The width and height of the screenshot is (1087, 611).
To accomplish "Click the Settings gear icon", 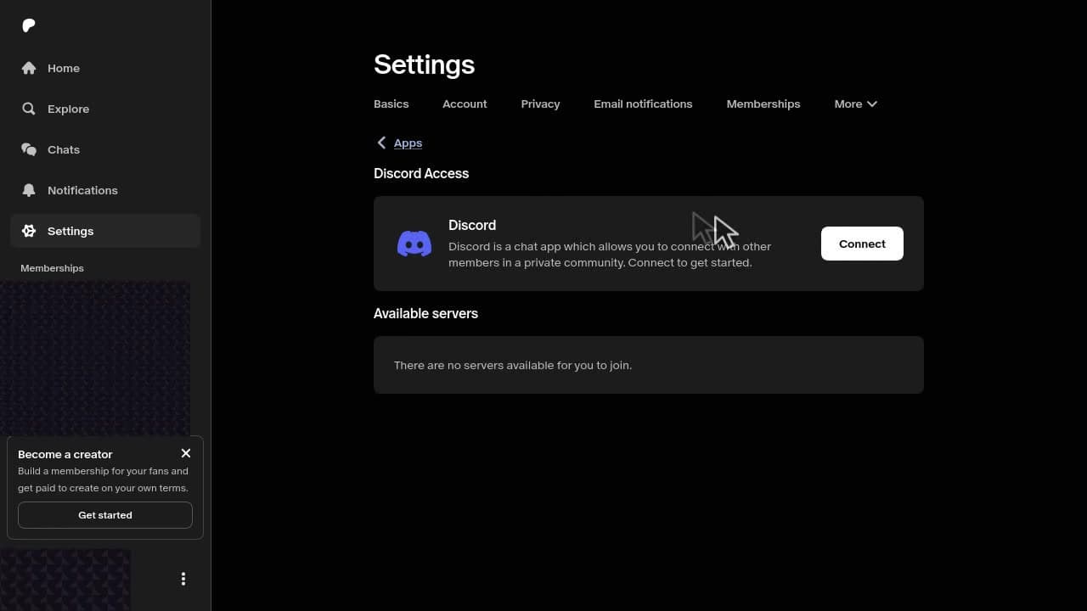I will pyautogui.click(x=29, y=231).
